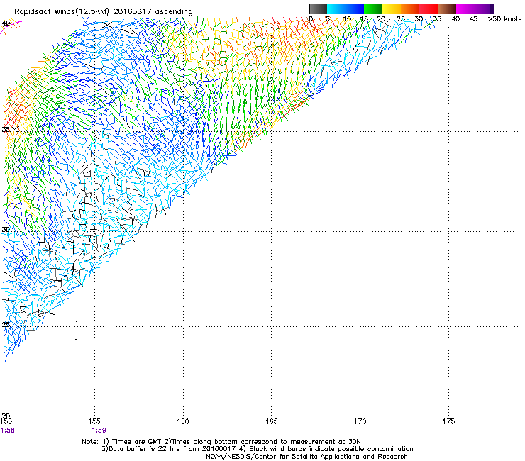Click the '30' latitude axis label

tap(6, 230)
